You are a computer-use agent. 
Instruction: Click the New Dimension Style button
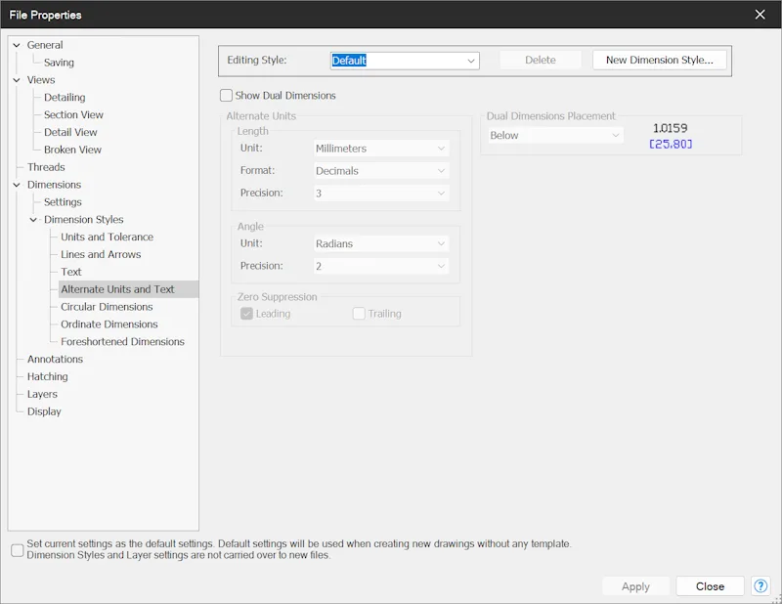[x=659, y=60]
